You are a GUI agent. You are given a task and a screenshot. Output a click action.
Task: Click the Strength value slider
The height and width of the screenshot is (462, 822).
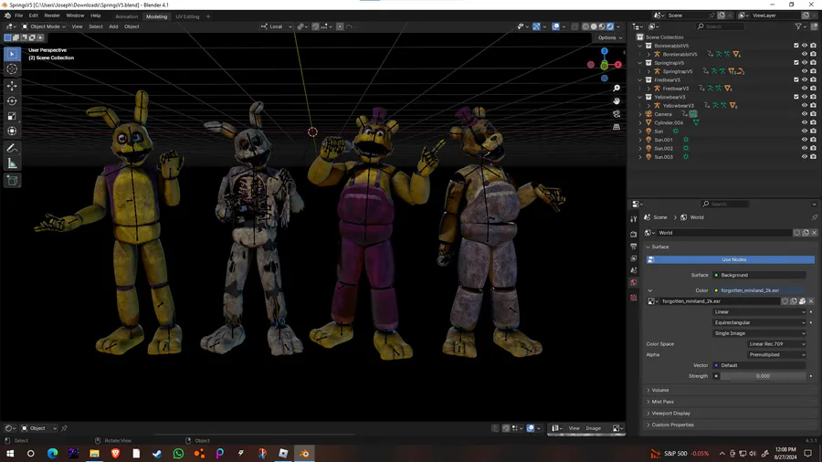coord(762,376)
